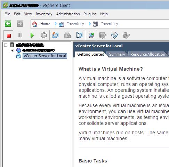Click the resource pool icon in tree
Viewport: 169px width, 167px height.
pyautogui.click(x=18, y=50)
